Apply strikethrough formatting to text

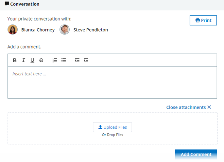point(41,60)
